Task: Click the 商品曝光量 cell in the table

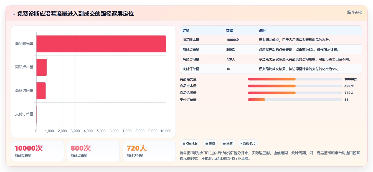Action: [x=191, y=40]
